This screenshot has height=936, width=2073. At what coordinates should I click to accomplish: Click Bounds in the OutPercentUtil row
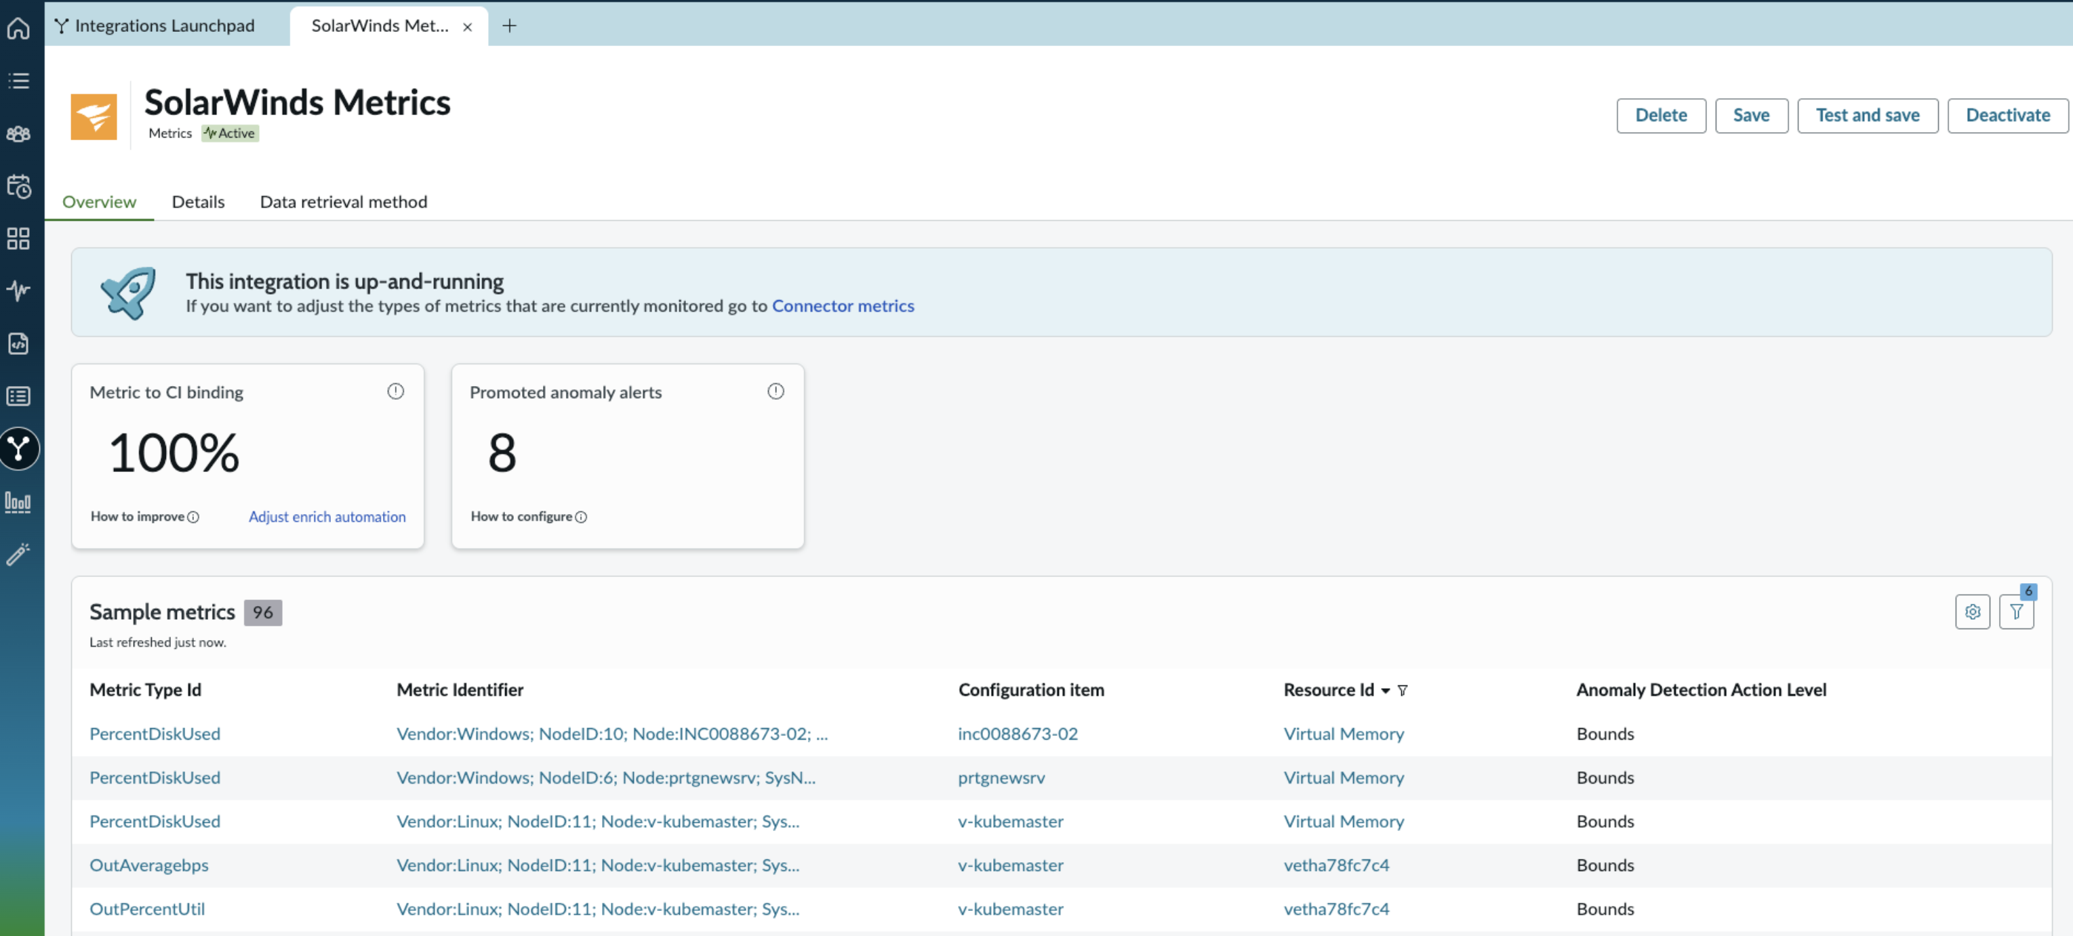[x=1605, y=909]
